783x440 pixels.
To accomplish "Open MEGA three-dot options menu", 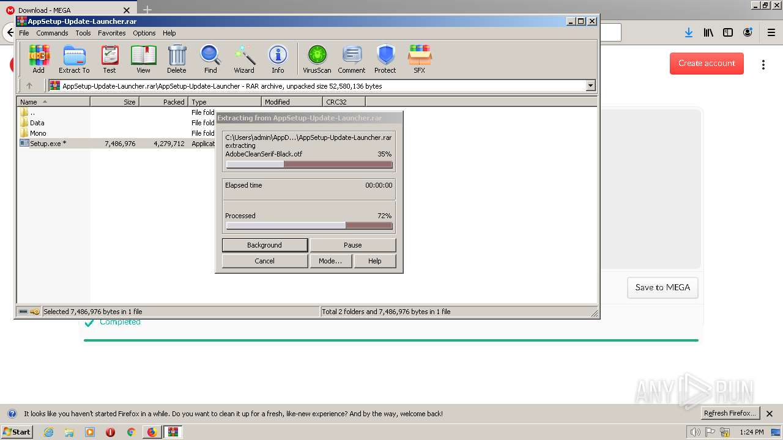I will click(x=763, y=64).
